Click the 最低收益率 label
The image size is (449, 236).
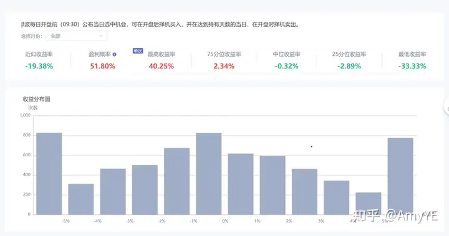412,54
